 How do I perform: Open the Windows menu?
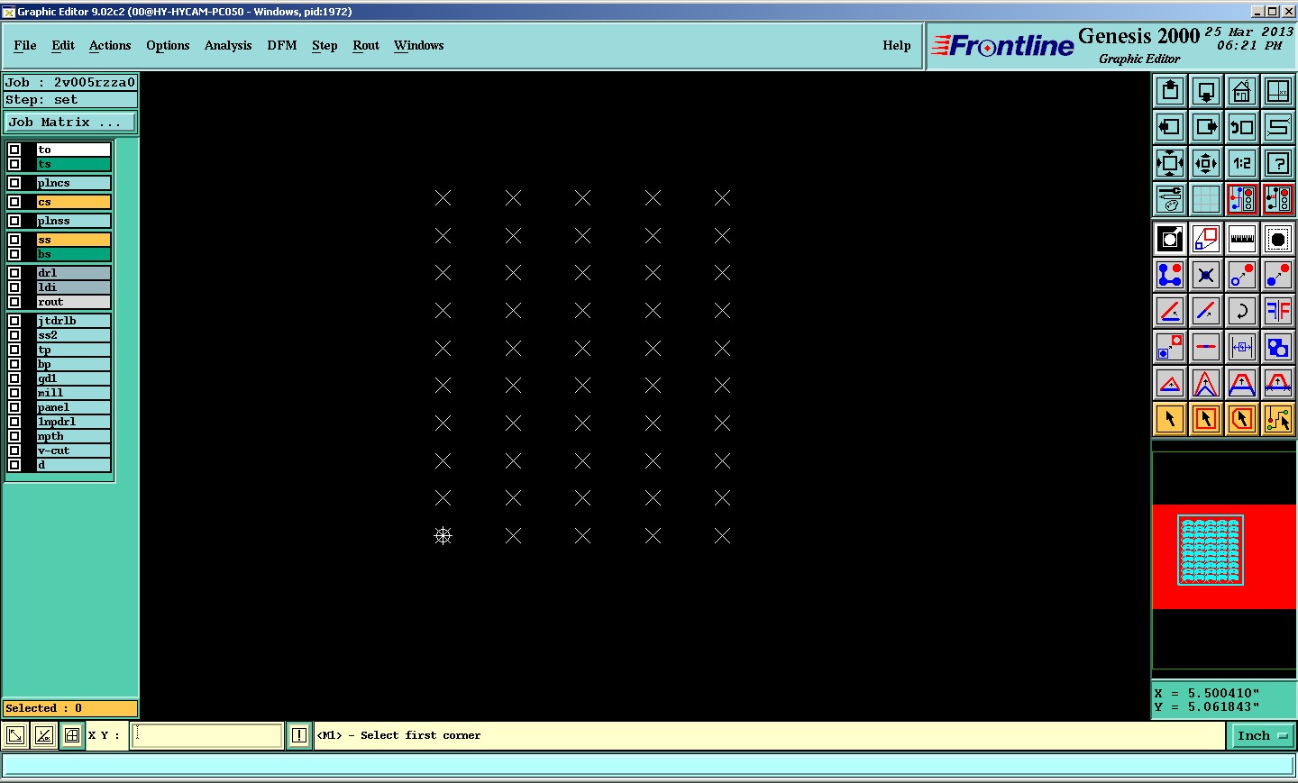(418, 45)
